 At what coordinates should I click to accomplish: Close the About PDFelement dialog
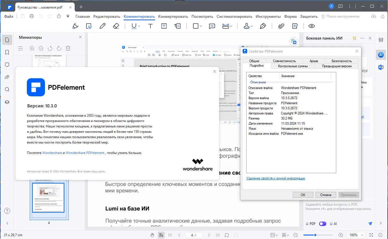215,72
